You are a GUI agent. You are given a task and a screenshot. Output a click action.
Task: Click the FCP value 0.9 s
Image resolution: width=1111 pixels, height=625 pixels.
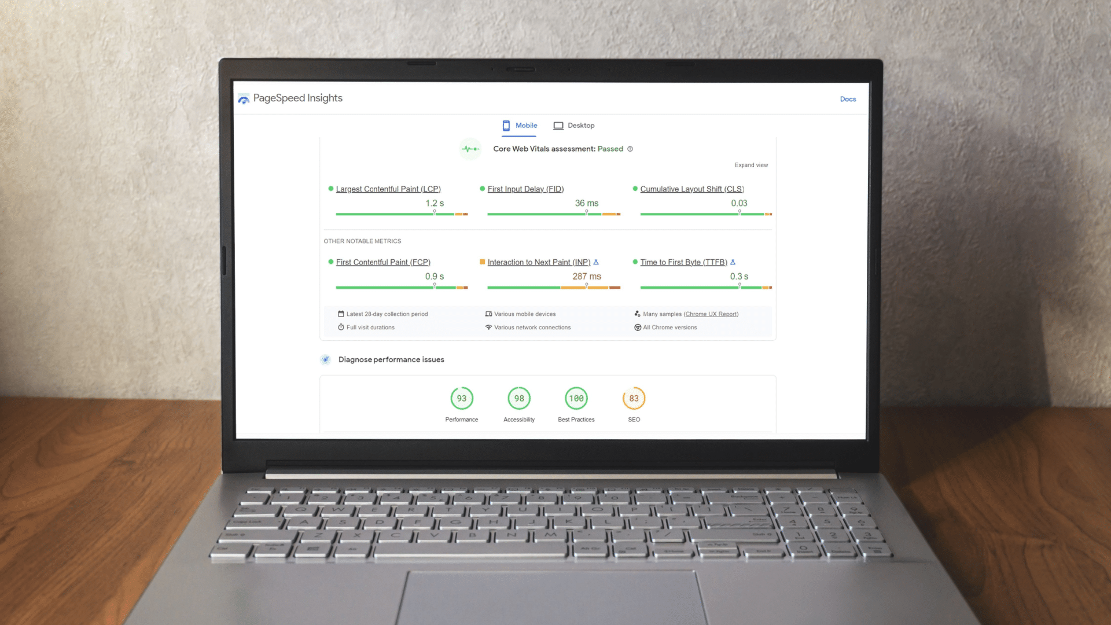click(x=435, y=277)
